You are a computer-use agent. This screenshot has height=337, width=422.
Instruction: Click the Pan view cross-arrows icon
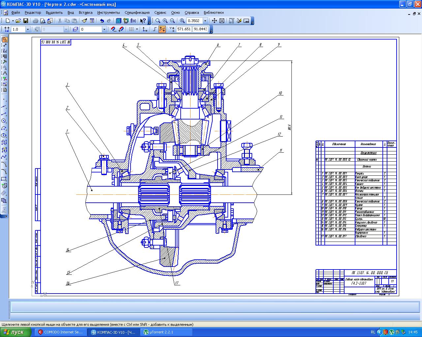tap(214, 21)
